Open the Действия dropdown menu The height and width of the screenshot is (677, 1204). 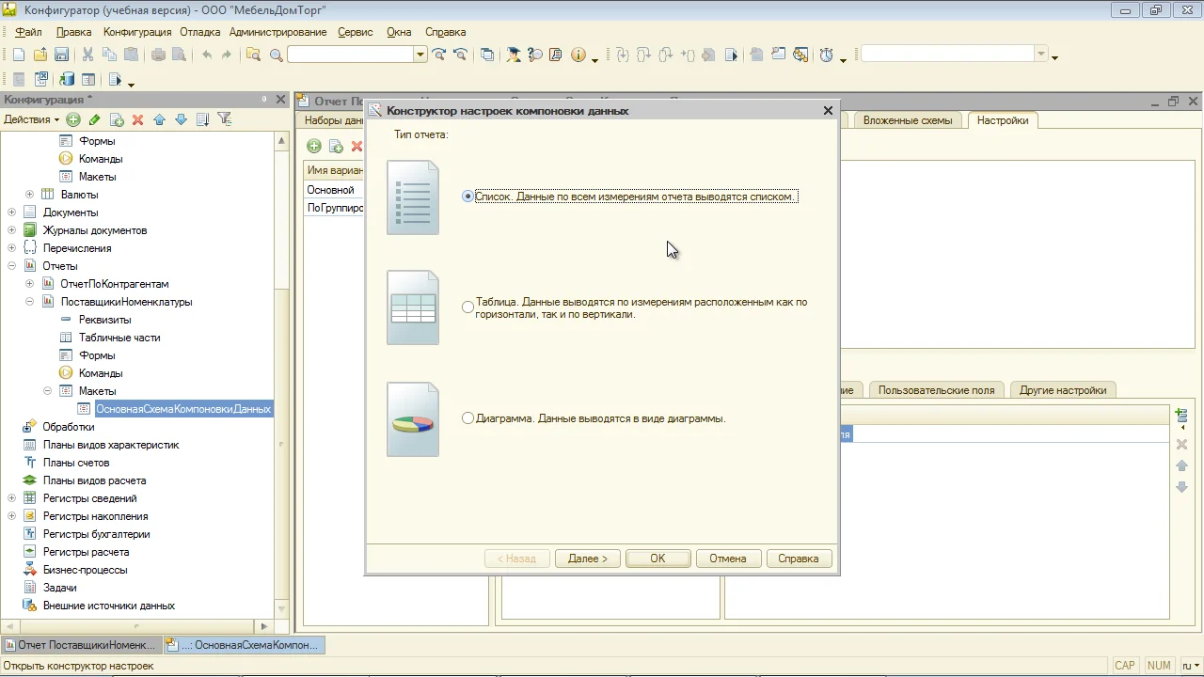(x=31, y=119)
